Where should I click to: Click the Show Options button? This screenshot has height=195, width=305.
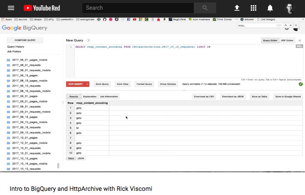coord(168,84)
